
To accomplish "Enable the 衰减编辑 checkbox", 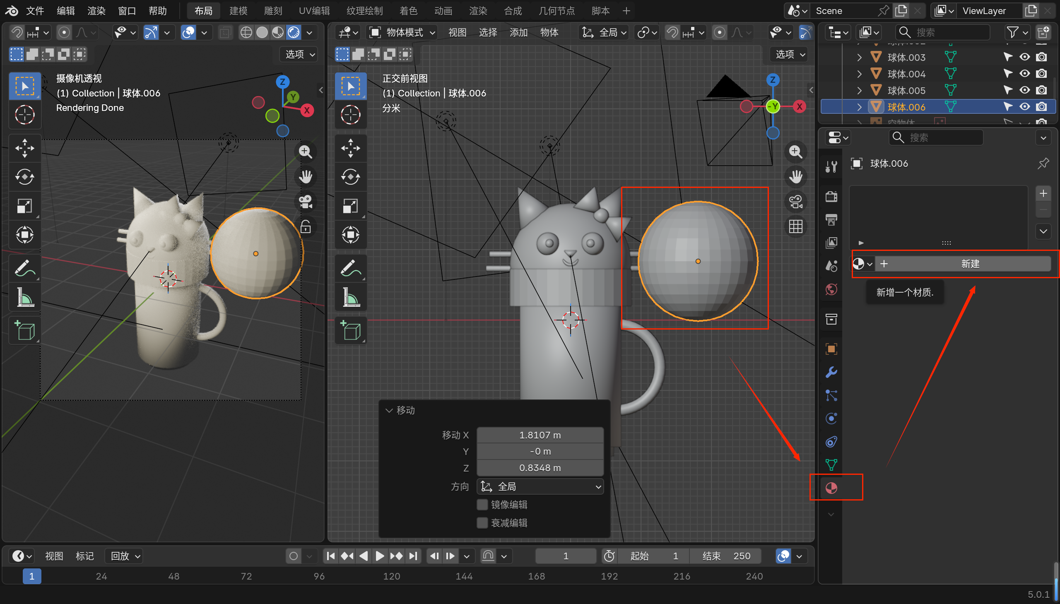I will click(x=482, y=523).
